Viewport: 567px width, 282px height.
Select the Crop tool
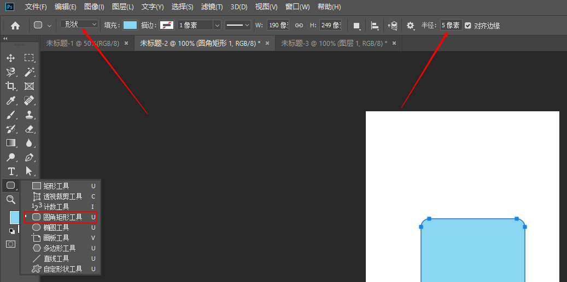click(11, 86)
